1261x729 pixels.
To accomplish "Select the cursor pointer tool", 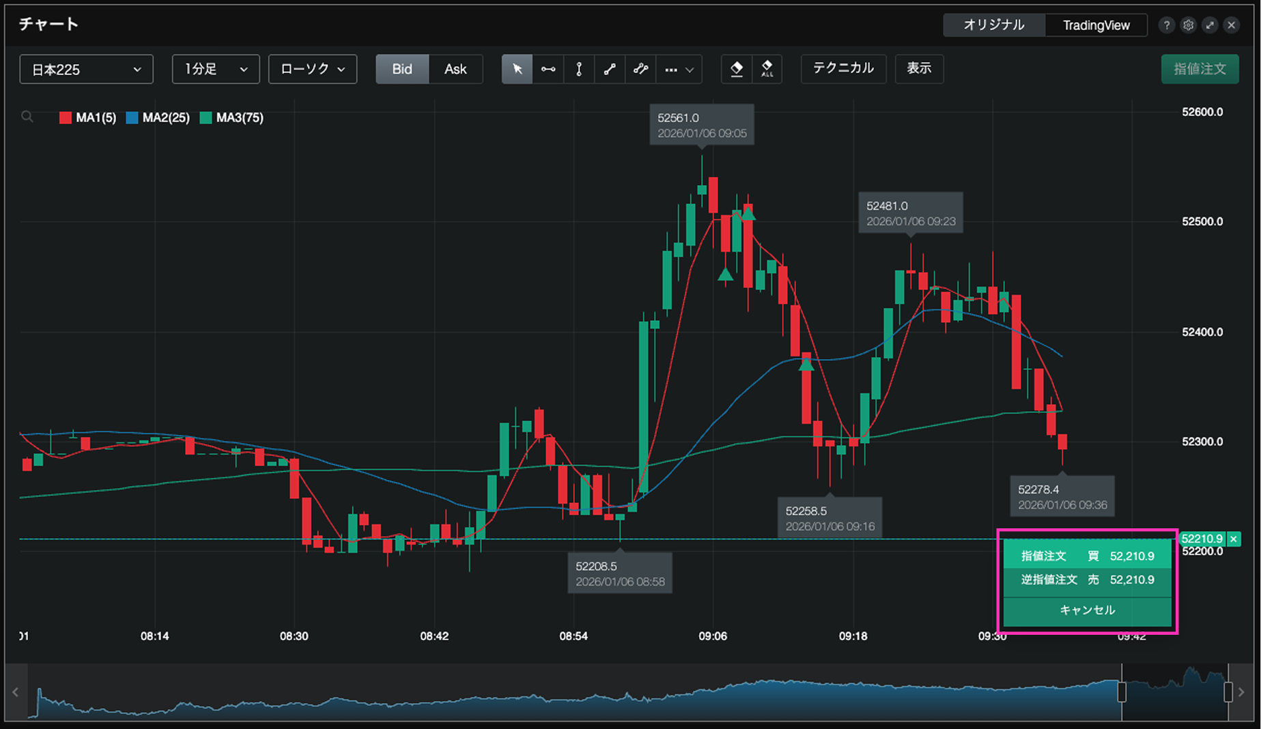I will 517,69.
